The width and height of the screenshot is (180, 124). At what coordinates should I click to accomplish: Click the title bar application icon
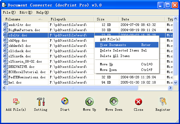(x=4, y=5)
